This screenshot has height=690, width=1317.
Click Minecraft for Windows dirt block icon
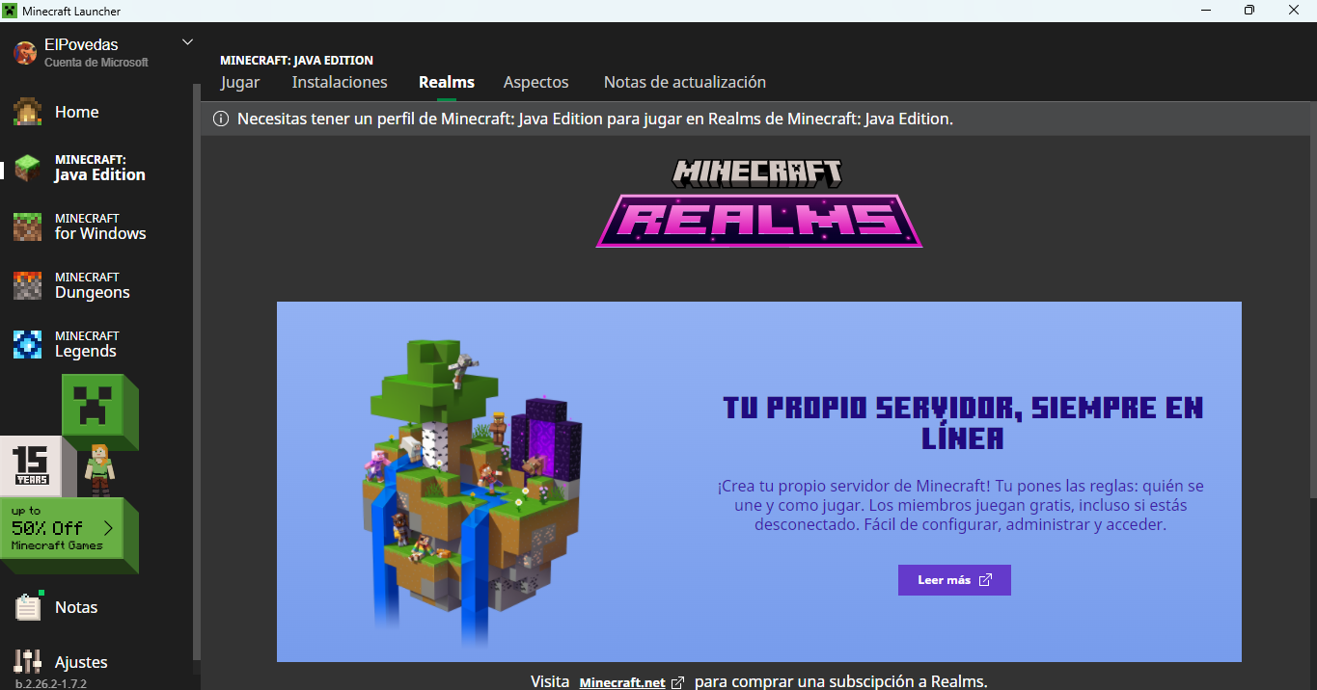(27, 226)
